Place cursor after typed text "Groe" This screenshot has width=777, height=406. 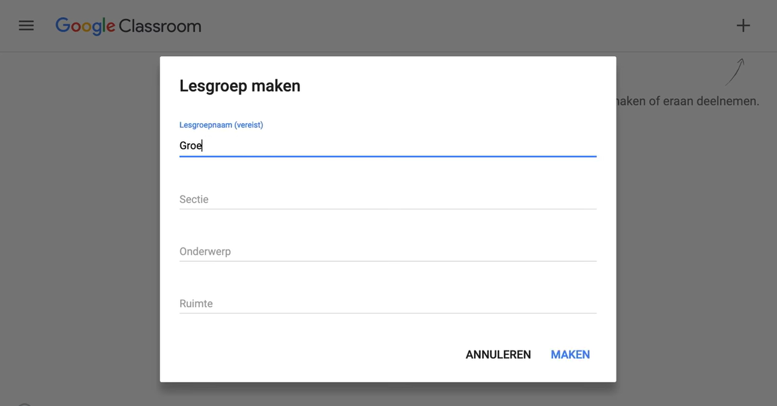[x=202, y=146]
